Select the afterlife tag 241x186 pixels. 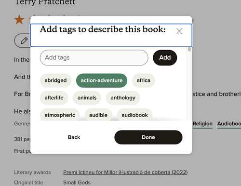click(x=54, y=98)
